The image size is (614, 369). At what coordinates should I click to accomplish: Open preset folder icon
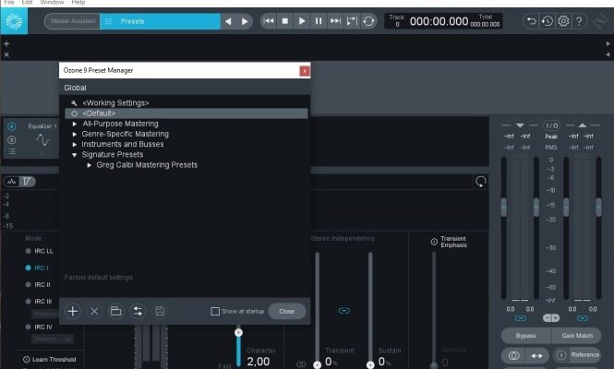tap(116, 312)
